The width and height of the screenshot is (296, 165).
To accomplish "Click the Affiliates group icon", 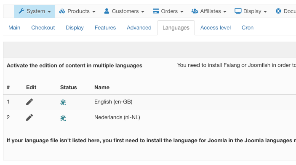I will pyautogui.click(x=195, y=11).
